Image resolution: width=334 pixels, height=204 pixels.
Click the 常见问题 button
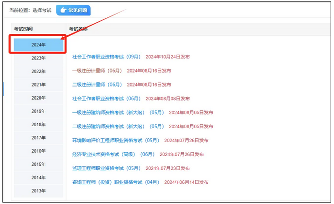pos(73,10)
